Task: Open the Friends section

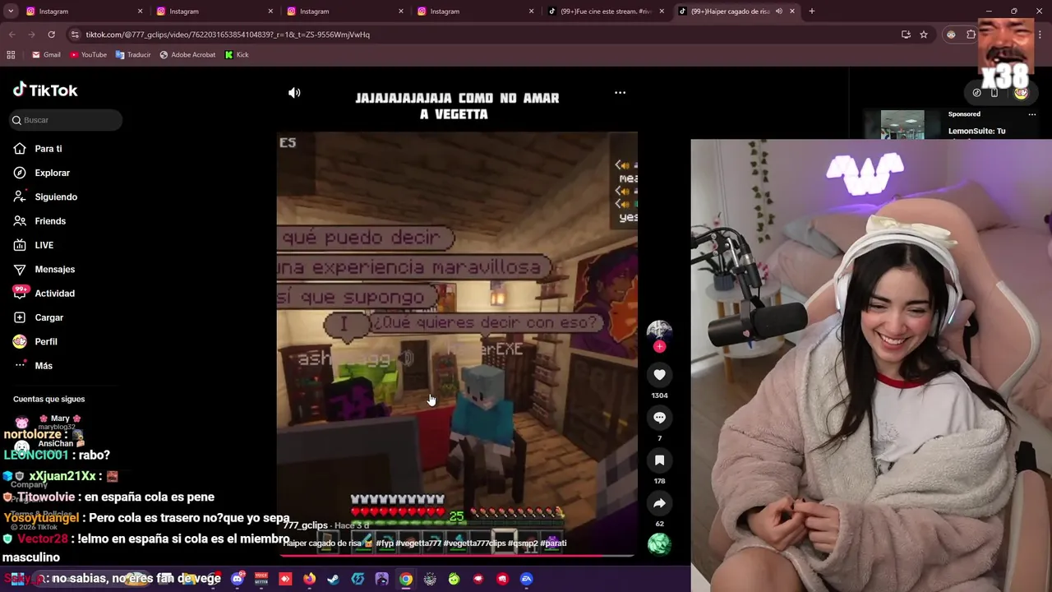Action: pos(50,221)
